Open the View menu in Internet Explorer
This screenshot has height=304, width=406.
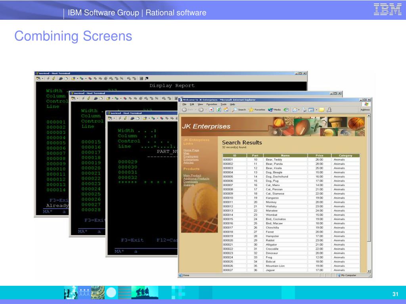click(x=200, y=104)
